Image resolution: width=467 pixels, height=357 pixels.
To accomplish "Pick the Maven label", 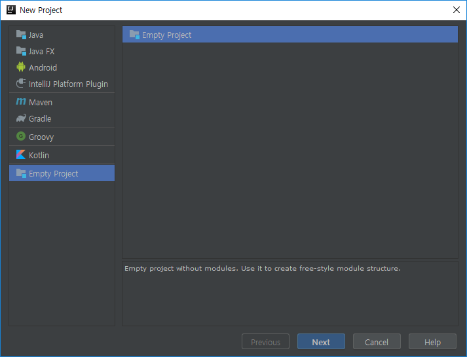I will [41, 103].
